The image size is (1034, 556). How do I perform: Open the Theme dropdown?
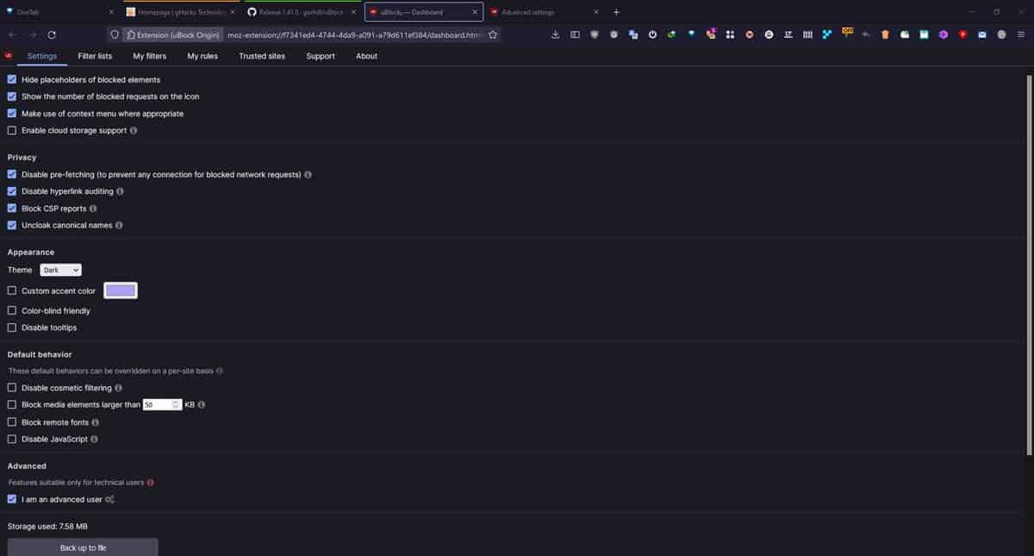pyautogui.click(x=60, y=269)
